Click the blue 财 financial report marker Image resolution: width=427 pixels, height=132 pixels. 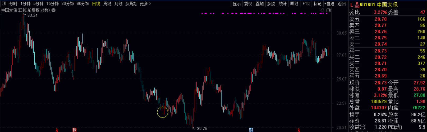point(251,130)
